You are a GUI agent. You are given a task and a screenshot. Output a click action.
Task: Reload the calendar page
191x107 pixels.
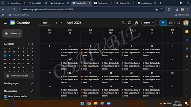(x=14, y=9)
